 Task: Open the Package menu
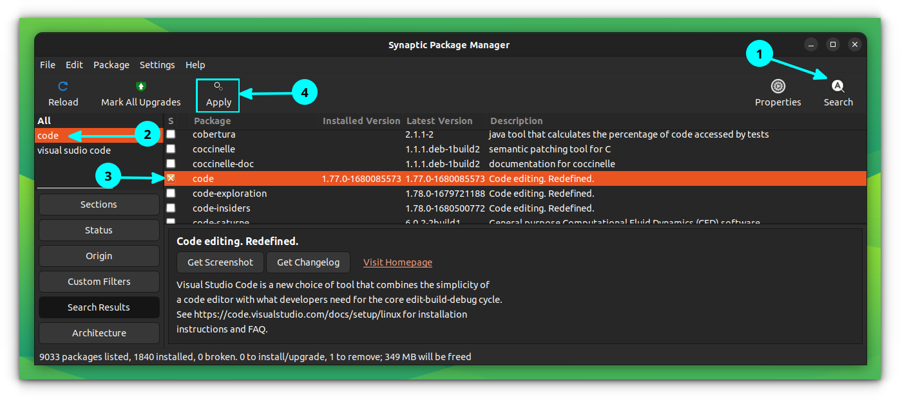point(111,65)
